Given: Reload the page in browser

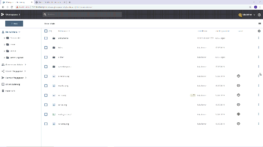Looking at the screenshot, I should tap(12, 7).
